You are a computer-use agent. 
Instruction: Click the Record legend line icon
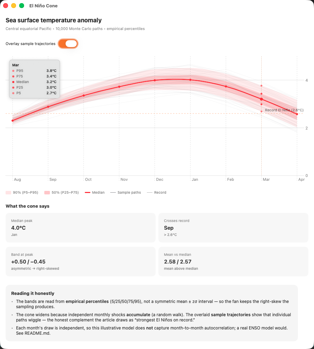point(150,193)
